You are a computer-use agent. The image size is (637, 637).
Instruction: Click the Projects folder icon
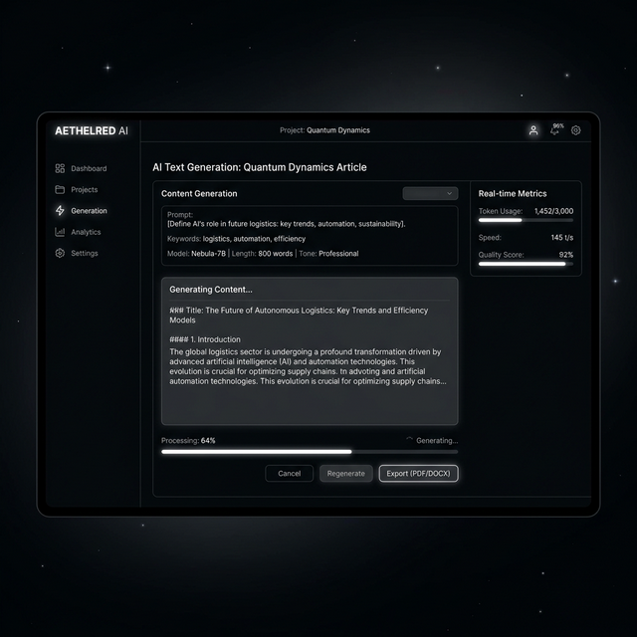(60, 189)
